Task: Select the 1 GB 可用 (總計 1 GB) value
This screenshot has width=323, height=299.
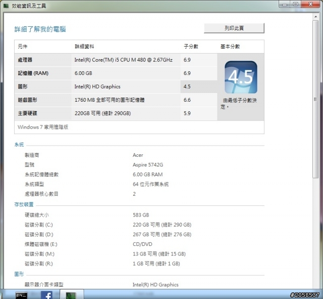Action: 156,264
